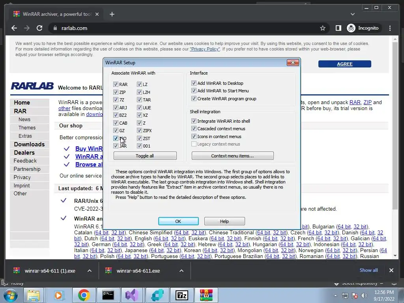Click page vertical scrollbar thumb

[395, 125]
